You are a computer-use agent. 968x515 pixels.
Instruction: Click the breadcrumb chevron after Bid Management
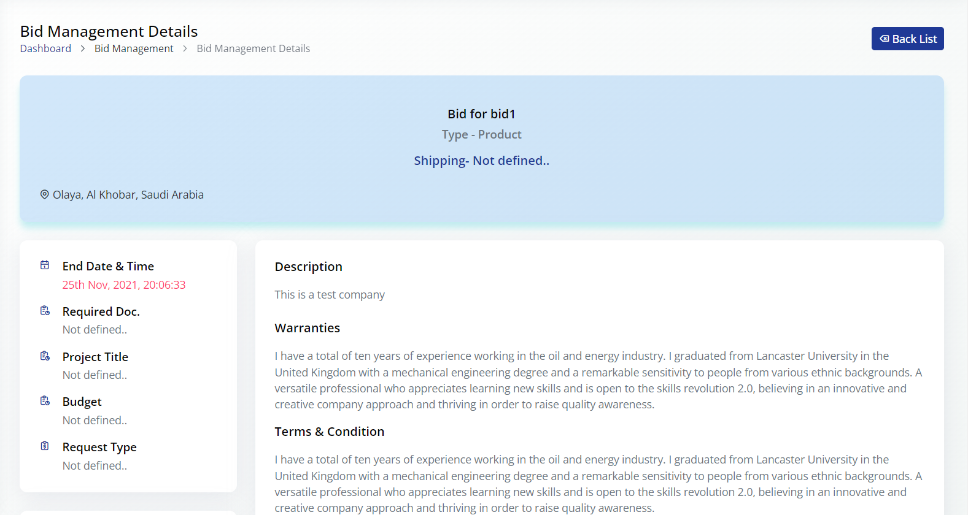coord(185,48)
